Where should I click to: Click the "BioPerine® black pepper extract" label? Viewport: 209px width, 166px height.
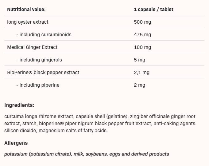(x=43, y=73)
